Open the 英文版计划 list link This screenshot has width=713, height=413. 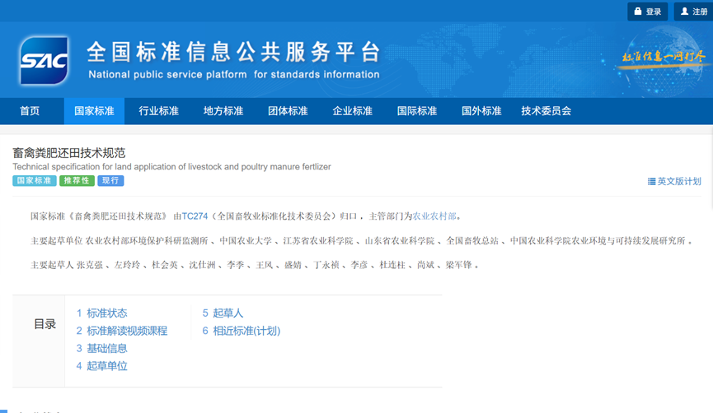tap(674, 181)
